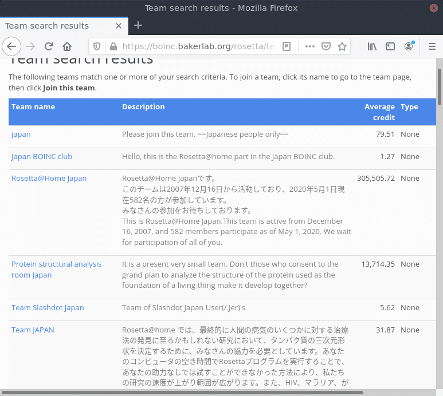
Task: Click the vertical page scrollbar
Action: click(440, 87)
